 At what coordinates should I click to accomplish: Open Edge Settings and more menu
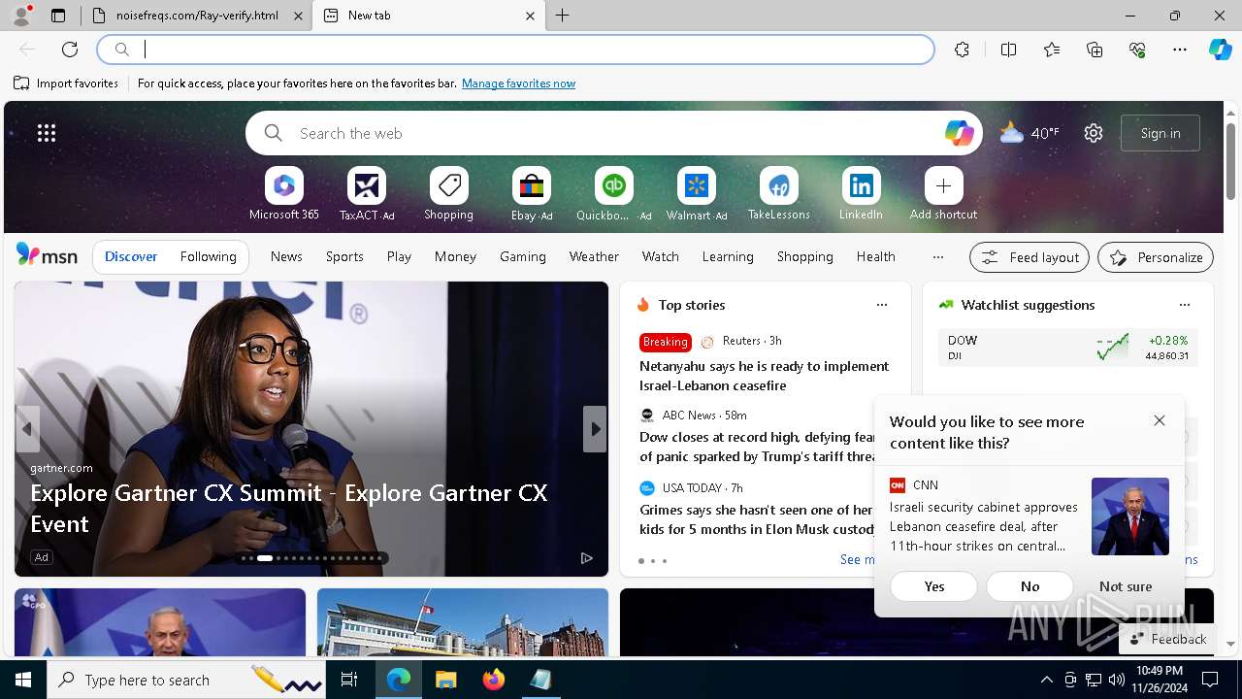(1180, 50)
